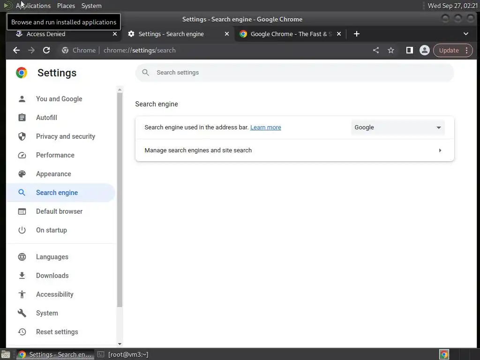
Task: Click the Search settings field
Action: click(x=294, y=73)
